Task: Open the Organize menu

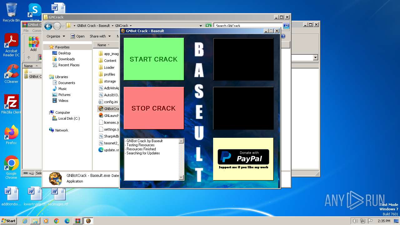Action: pyautogui.click(x=56, y=36)
